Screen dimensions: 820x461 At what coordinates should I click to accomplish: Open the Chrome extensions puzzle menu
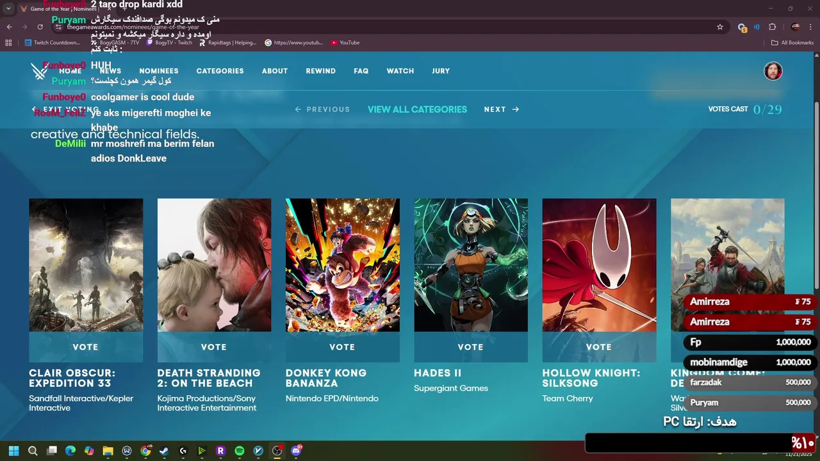[772, 27]
